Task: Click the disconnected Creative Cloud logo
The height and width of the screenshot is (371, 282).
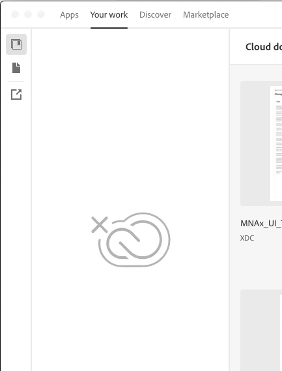Action: (x=134, y=240)
